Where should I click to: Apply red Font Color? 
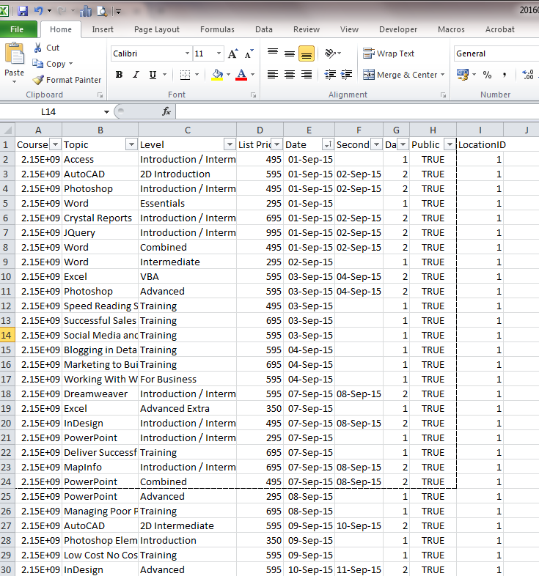pos(241,75)
